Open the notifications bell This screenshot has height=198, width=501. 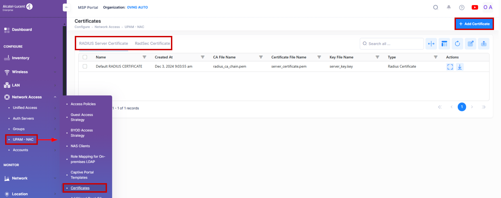click(x=449, y=7)
